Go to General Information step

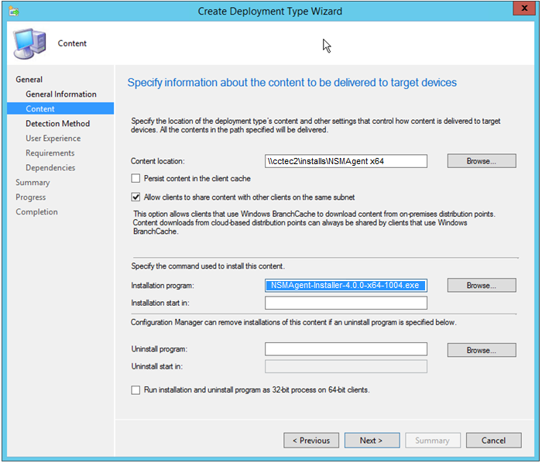click(x=61, y=94)
